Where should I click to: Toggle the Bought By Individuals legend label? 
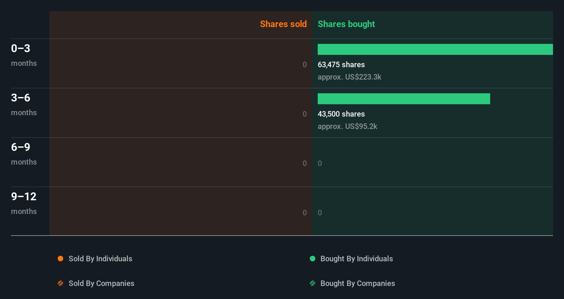(357, 259)
